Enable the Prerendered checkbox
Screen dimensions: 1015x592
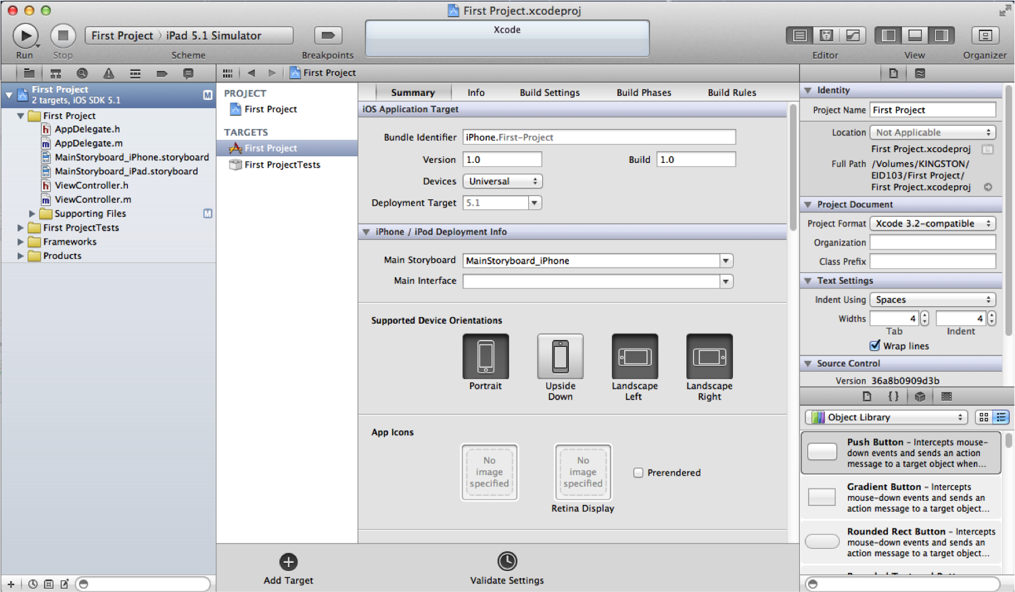click(638, 472)
